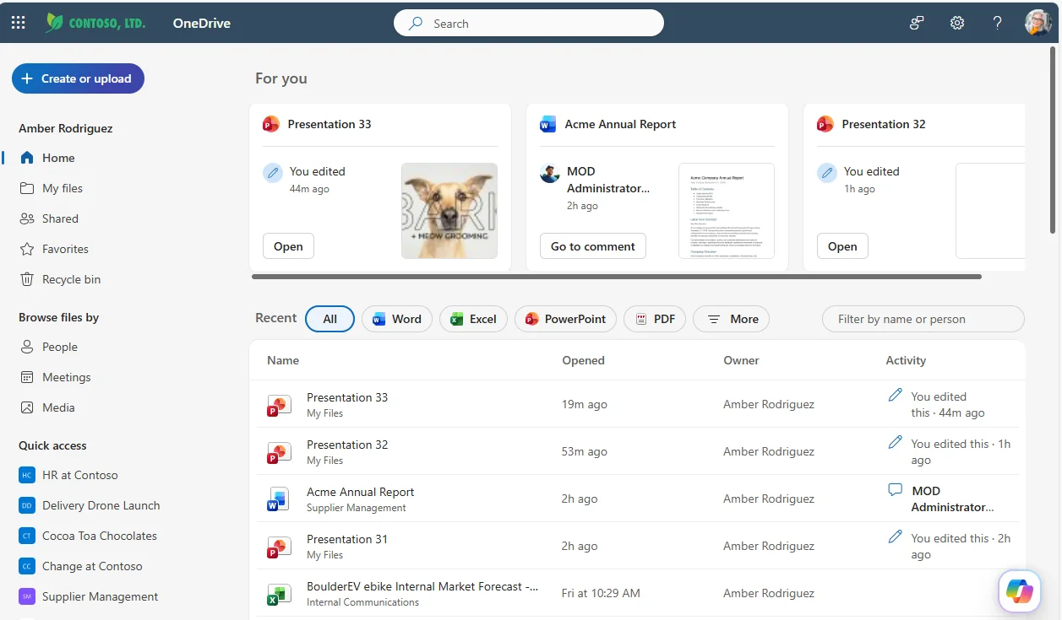Click the Meetings calendar icon
The height and width of the screenshot is (620, 1062).
(27, 377)
